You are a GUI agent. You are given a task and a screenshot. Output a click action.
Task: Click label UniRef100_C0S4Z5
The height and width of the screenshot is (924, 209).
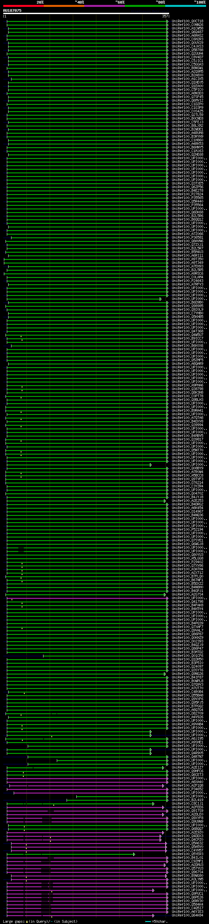click(x=187, y=111)
